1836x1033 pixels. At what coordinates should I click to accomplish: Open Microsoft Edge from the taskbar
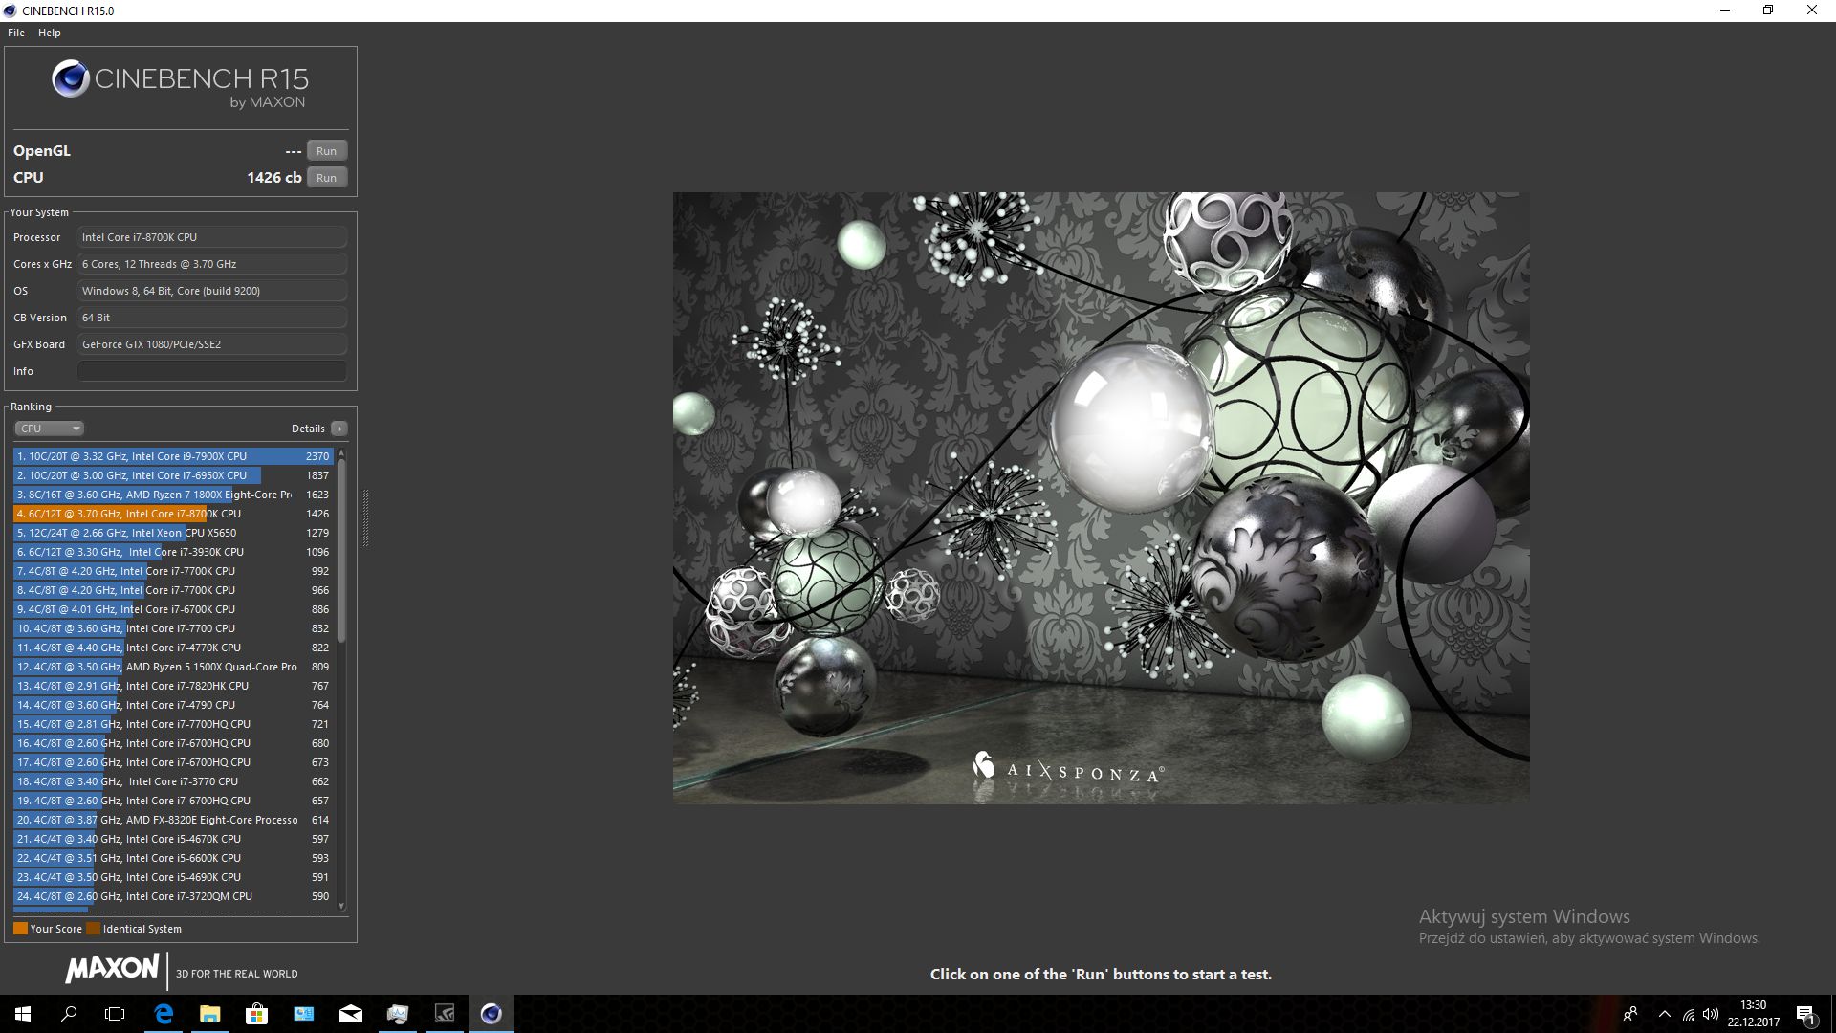(164, 1014)
